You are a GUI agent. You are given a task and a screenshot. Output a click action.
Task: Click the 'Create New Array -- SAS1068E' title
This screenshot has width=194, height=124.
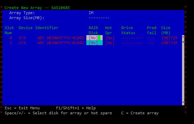(37, 8)
